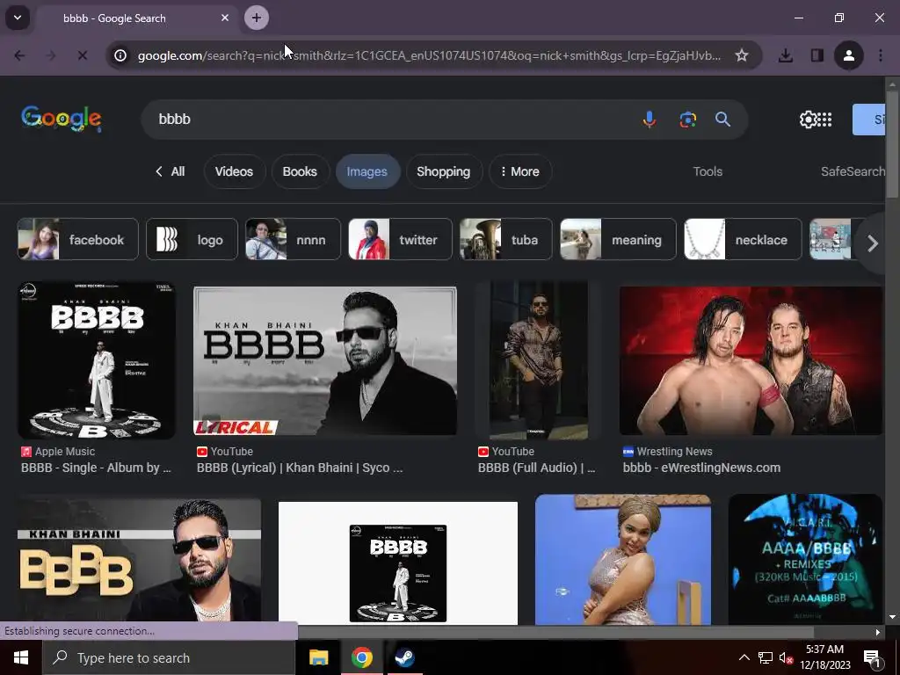This screenshot has height=675, width=900.
Task: Open File Explorer from taskbar
Action: coord(318,657)
